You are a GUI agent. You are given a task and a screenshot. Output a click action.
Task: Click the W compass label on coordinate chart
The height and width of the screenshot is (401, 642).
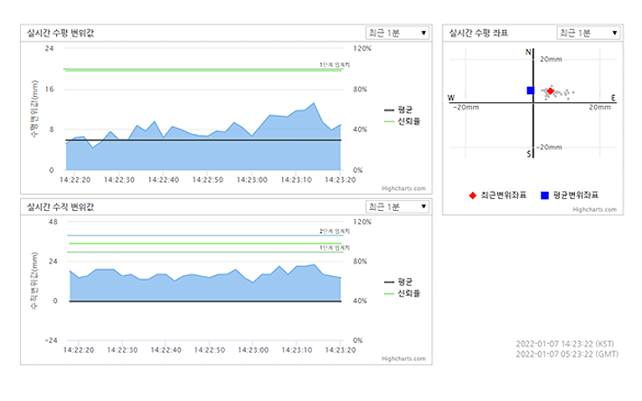[x=451, y=98]
